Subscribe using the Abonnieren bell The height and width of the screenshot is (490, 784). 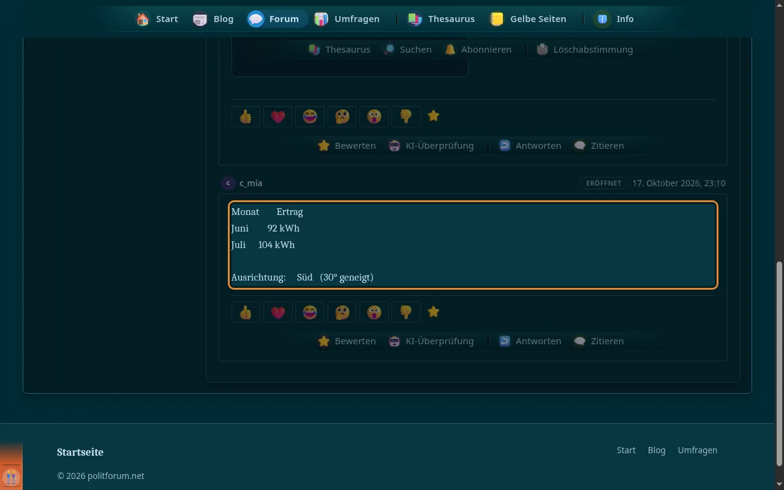(478, 50)
